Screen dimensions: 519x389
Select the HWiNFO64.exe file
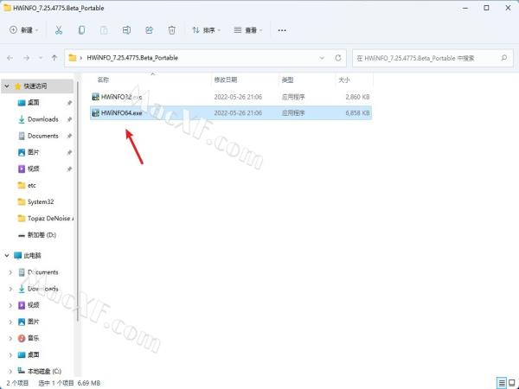[x=231, y=112]
